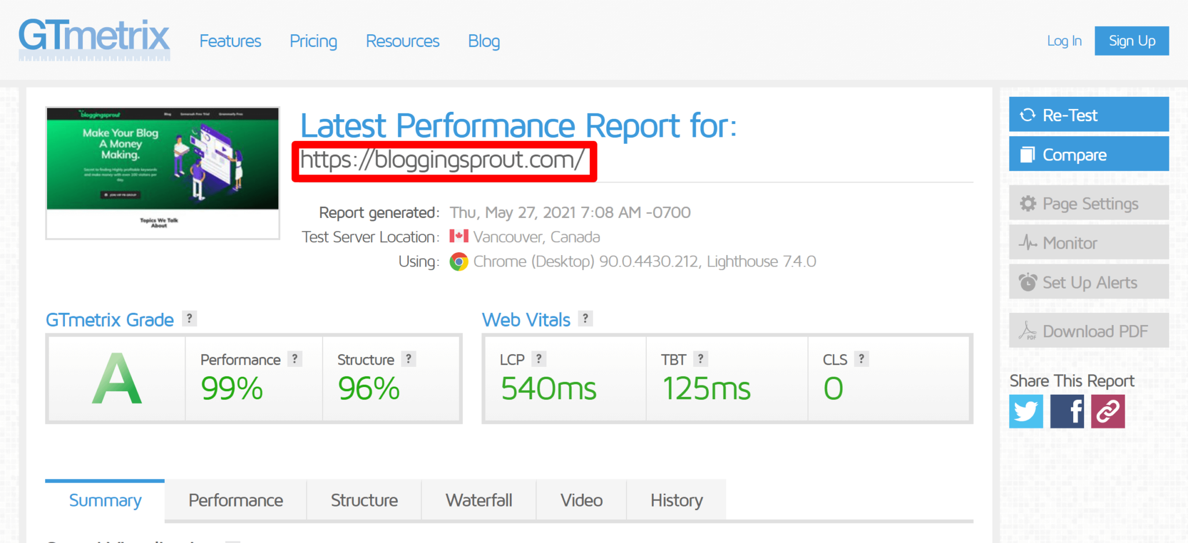This screenshot has height=543, width=1188.
Task: Open the Log In link
Action: pyautogui.click(x=1064, y=41)
